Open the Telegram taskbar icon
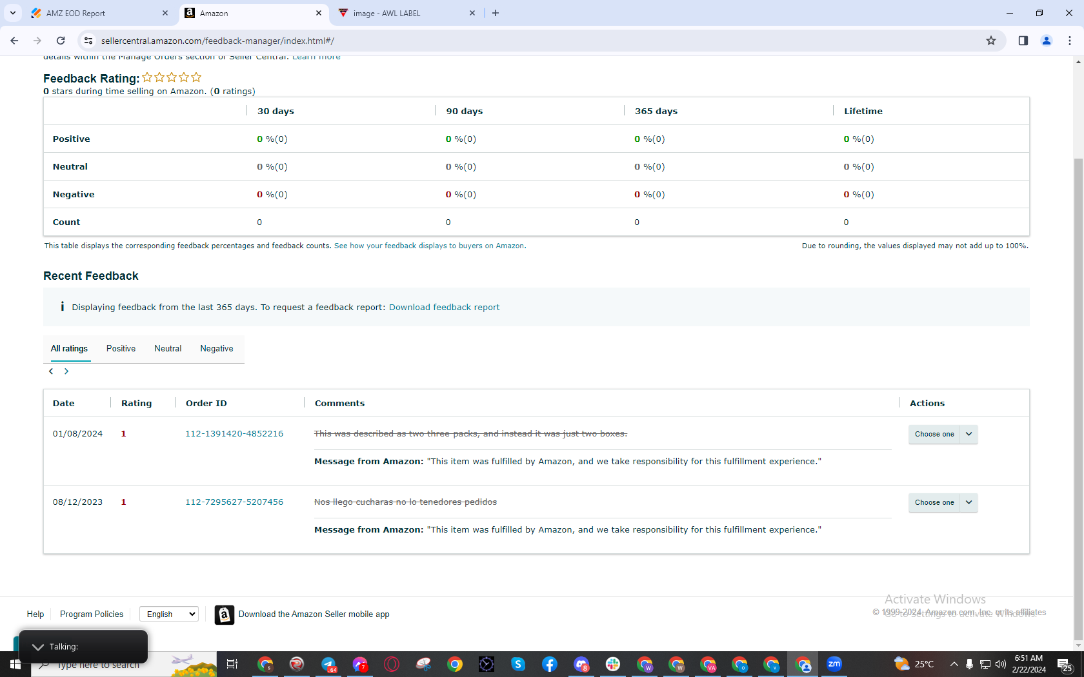 point(328,664)
